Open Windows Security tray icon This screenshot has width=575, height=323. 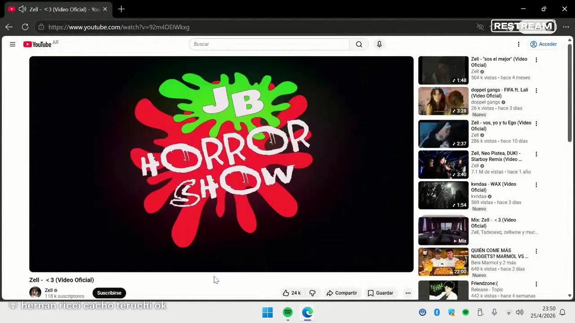coord(451,312)
